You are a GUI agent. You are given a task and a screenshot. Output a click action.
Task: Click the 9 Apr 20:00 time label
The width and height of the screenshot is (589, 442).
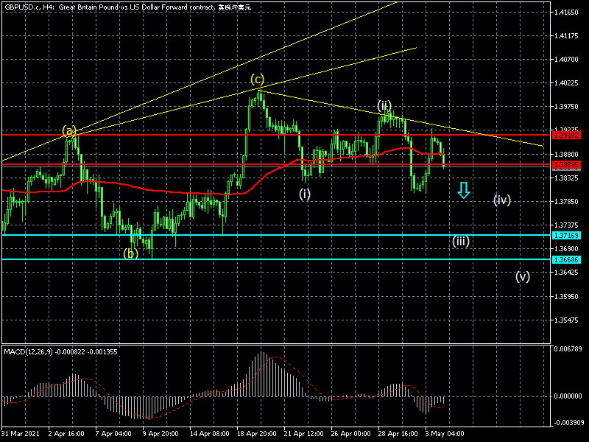(x=161, y=434)
